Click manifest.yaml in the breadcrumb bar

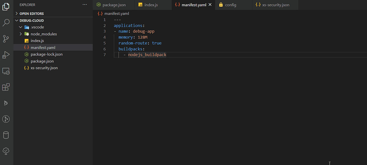[115, 14]
